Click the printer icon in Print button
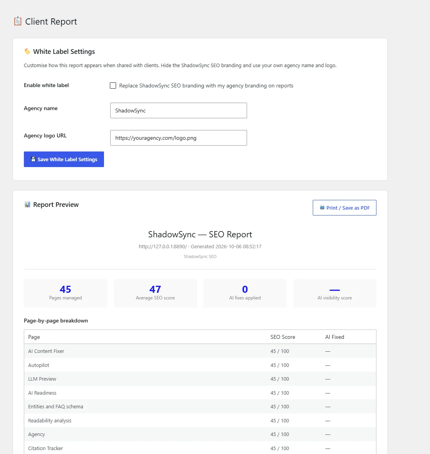Screen dimensions: 430x454 (x=322, y=208)
